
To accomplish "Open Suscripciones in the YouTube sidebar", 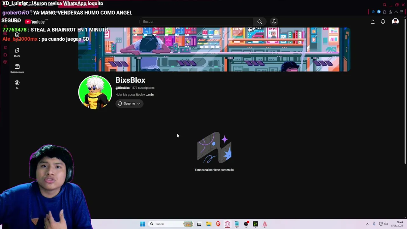I will [x=17, y=68].
